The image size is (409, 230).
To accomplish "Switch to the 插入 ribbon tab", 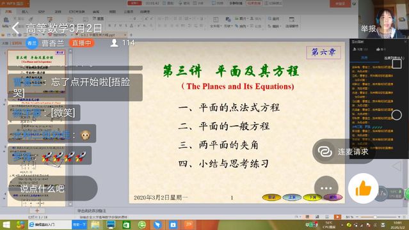I will pyautogui.click(x=25, y=11).
